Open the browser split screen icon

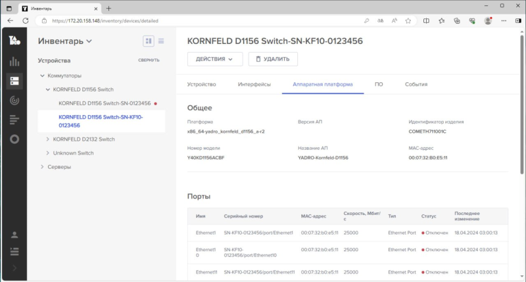point(426,21)
